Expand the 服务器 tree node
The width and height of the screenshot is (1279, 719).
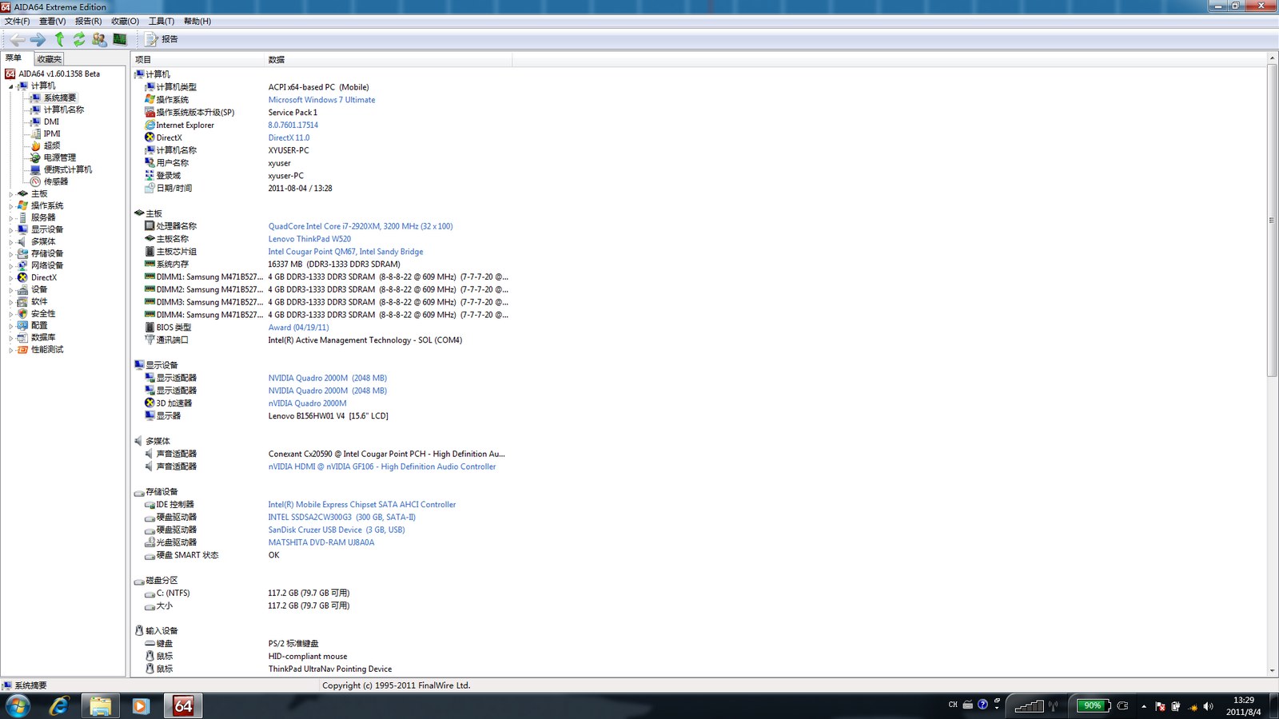tap(11, 218)
